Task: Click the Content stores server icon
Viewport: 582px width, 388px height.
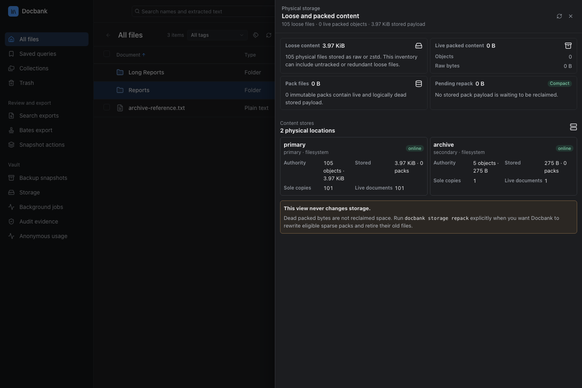Action: tap(573, 127)
